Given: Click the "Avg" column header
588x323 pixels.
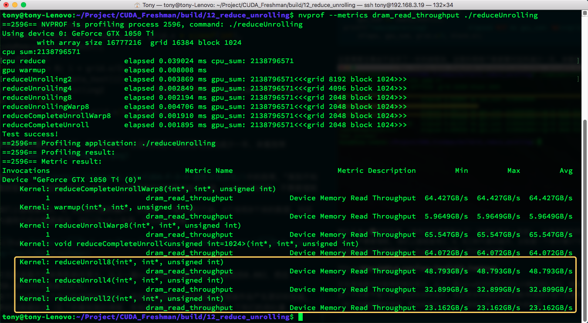Looking at the screenshot, I should click(x=566, y=171).
